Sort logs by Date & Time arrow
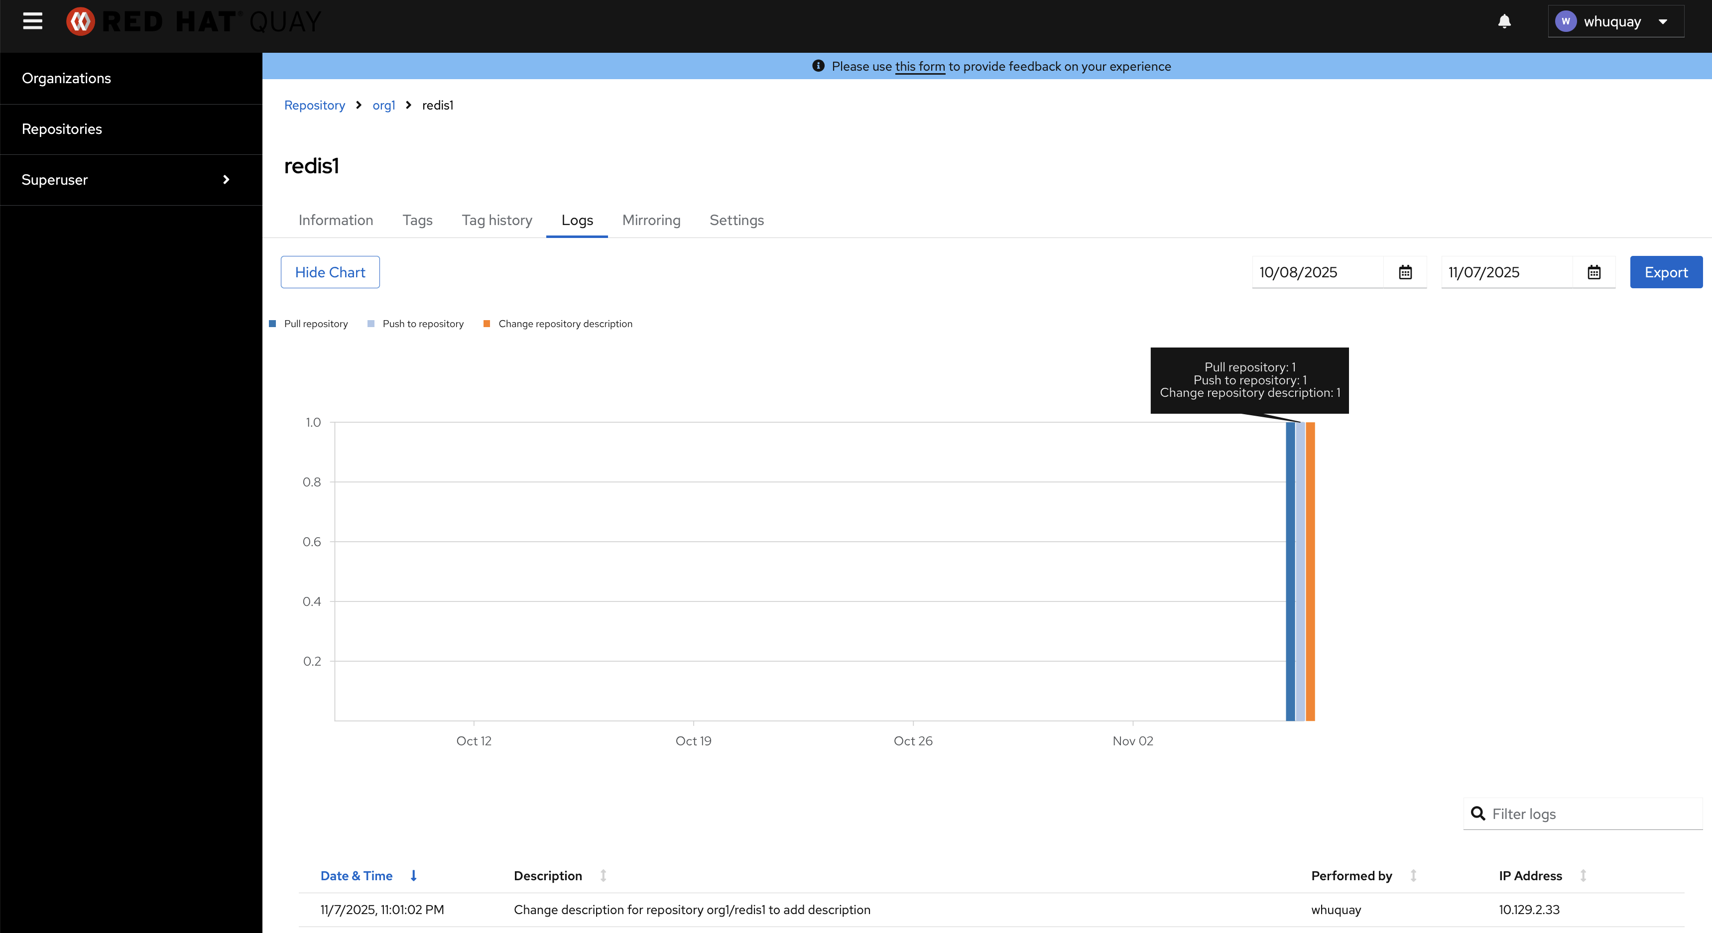Image resolution: width=1712 pixels, height=933 pixels. [x=413, y=876]
